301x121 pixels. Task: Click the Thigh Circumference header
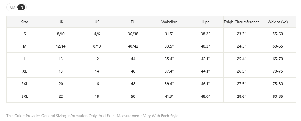tap(242, 22)
